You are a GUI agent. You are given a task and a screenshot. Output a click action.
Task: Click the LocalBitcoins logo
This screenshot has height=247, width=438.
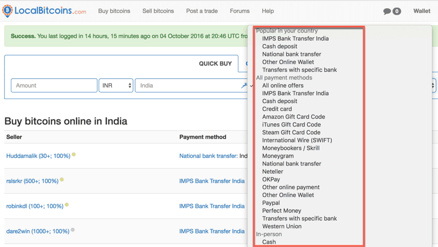coord(44,11)
